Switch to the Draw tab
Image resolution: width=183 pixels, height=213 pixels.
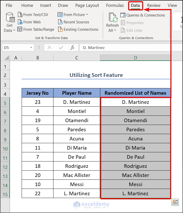63,5
